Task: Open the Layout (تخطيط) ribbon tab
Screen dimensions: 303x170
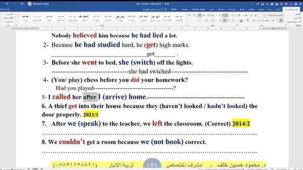Action: pyautogui.click(x=251, y=9)
